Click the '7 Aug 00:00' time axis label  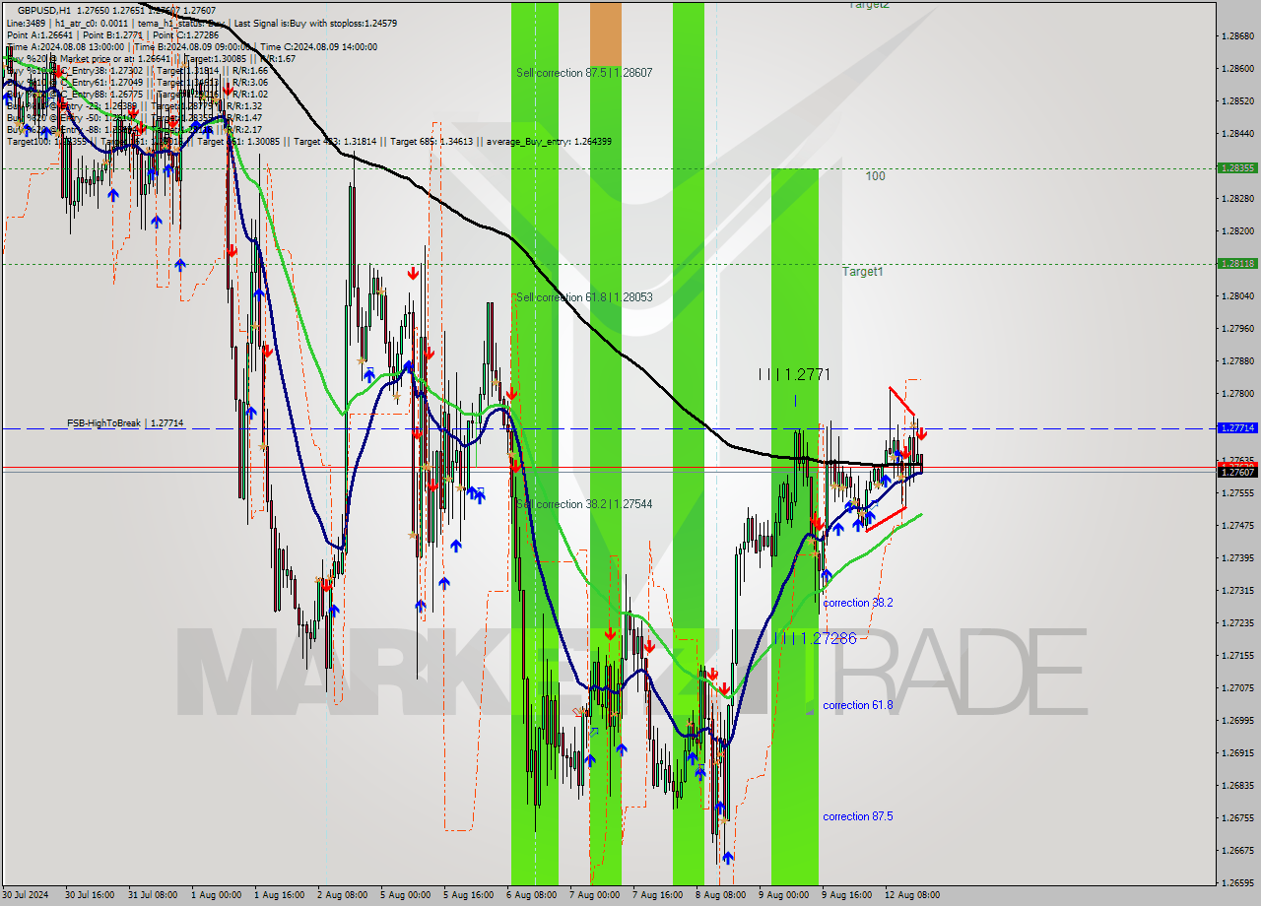(x=594, y=895)
